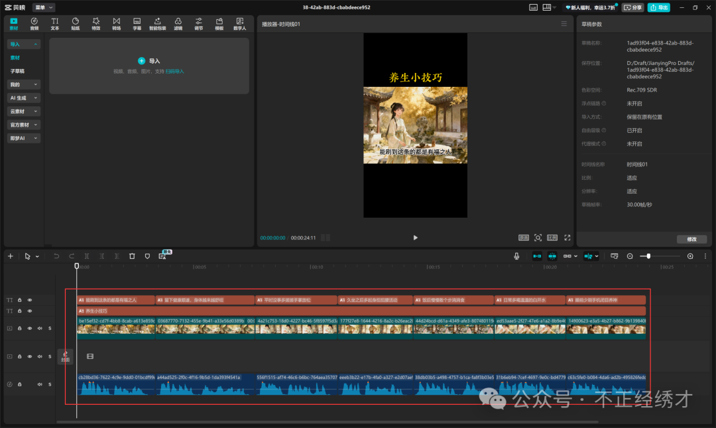Open the 特效 effects tab

pos(96,24)
